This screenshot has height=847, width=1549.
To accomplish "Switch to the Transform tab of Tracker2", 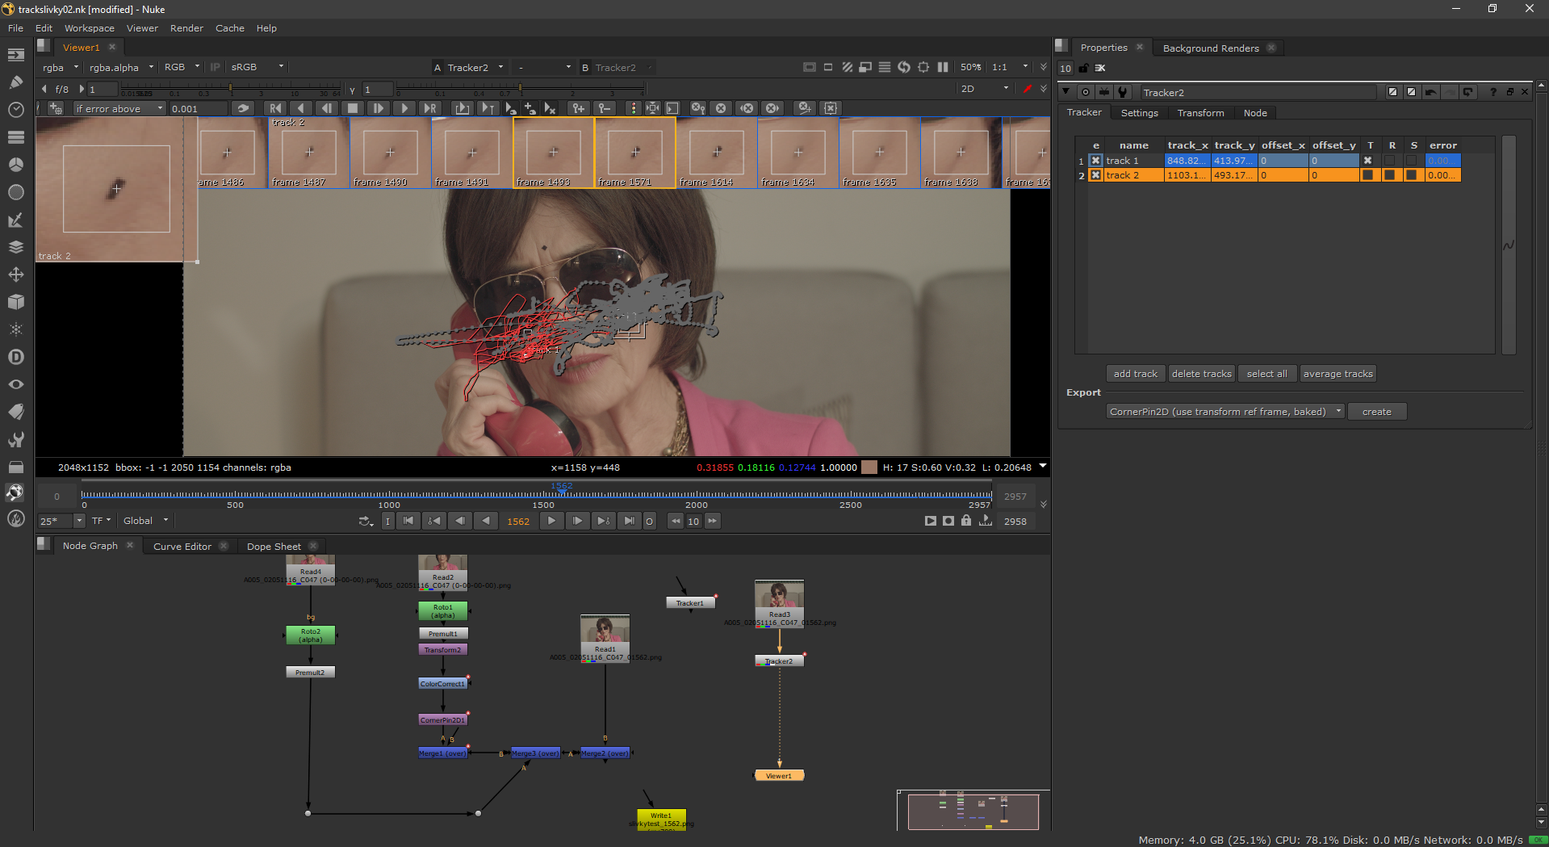I will click(1200, 113).
